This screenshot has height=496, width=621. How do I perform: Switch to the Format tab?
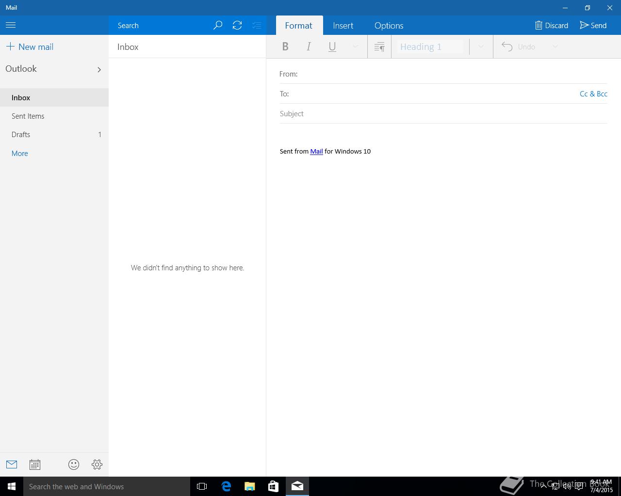[x=298, y=26]
